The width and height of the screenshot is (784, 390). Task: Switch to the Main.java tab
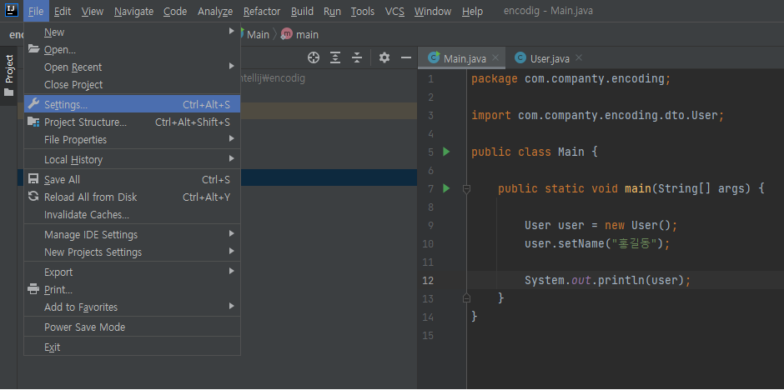coord(461,58)
